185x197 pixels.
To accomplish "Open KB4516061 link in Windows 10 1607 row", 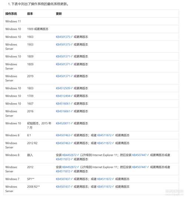I will click(64, 104).
